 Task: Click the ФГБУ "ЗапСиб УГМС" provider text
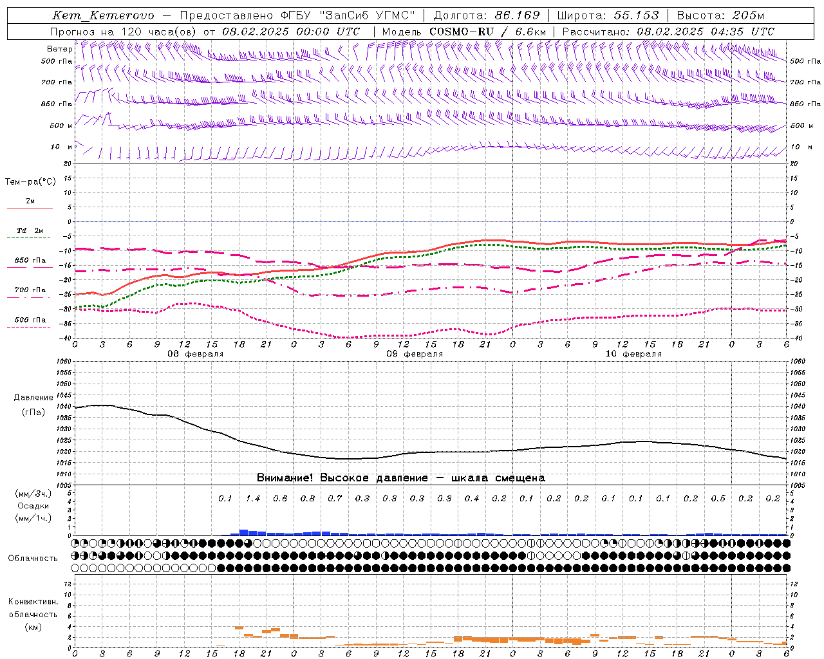[x=348, y=15]
